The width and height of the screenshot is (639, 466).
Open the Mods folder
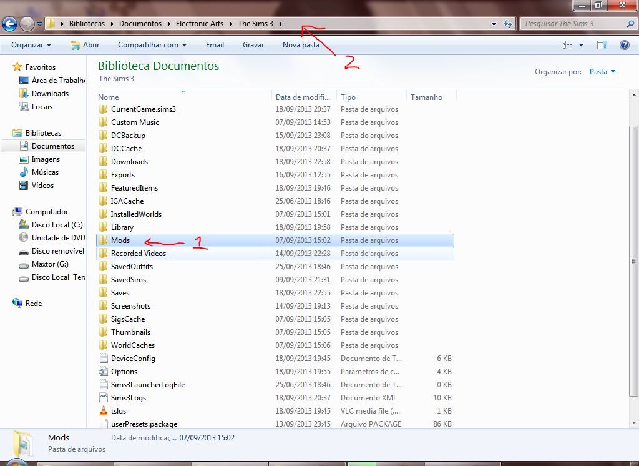tap(121, 240)
